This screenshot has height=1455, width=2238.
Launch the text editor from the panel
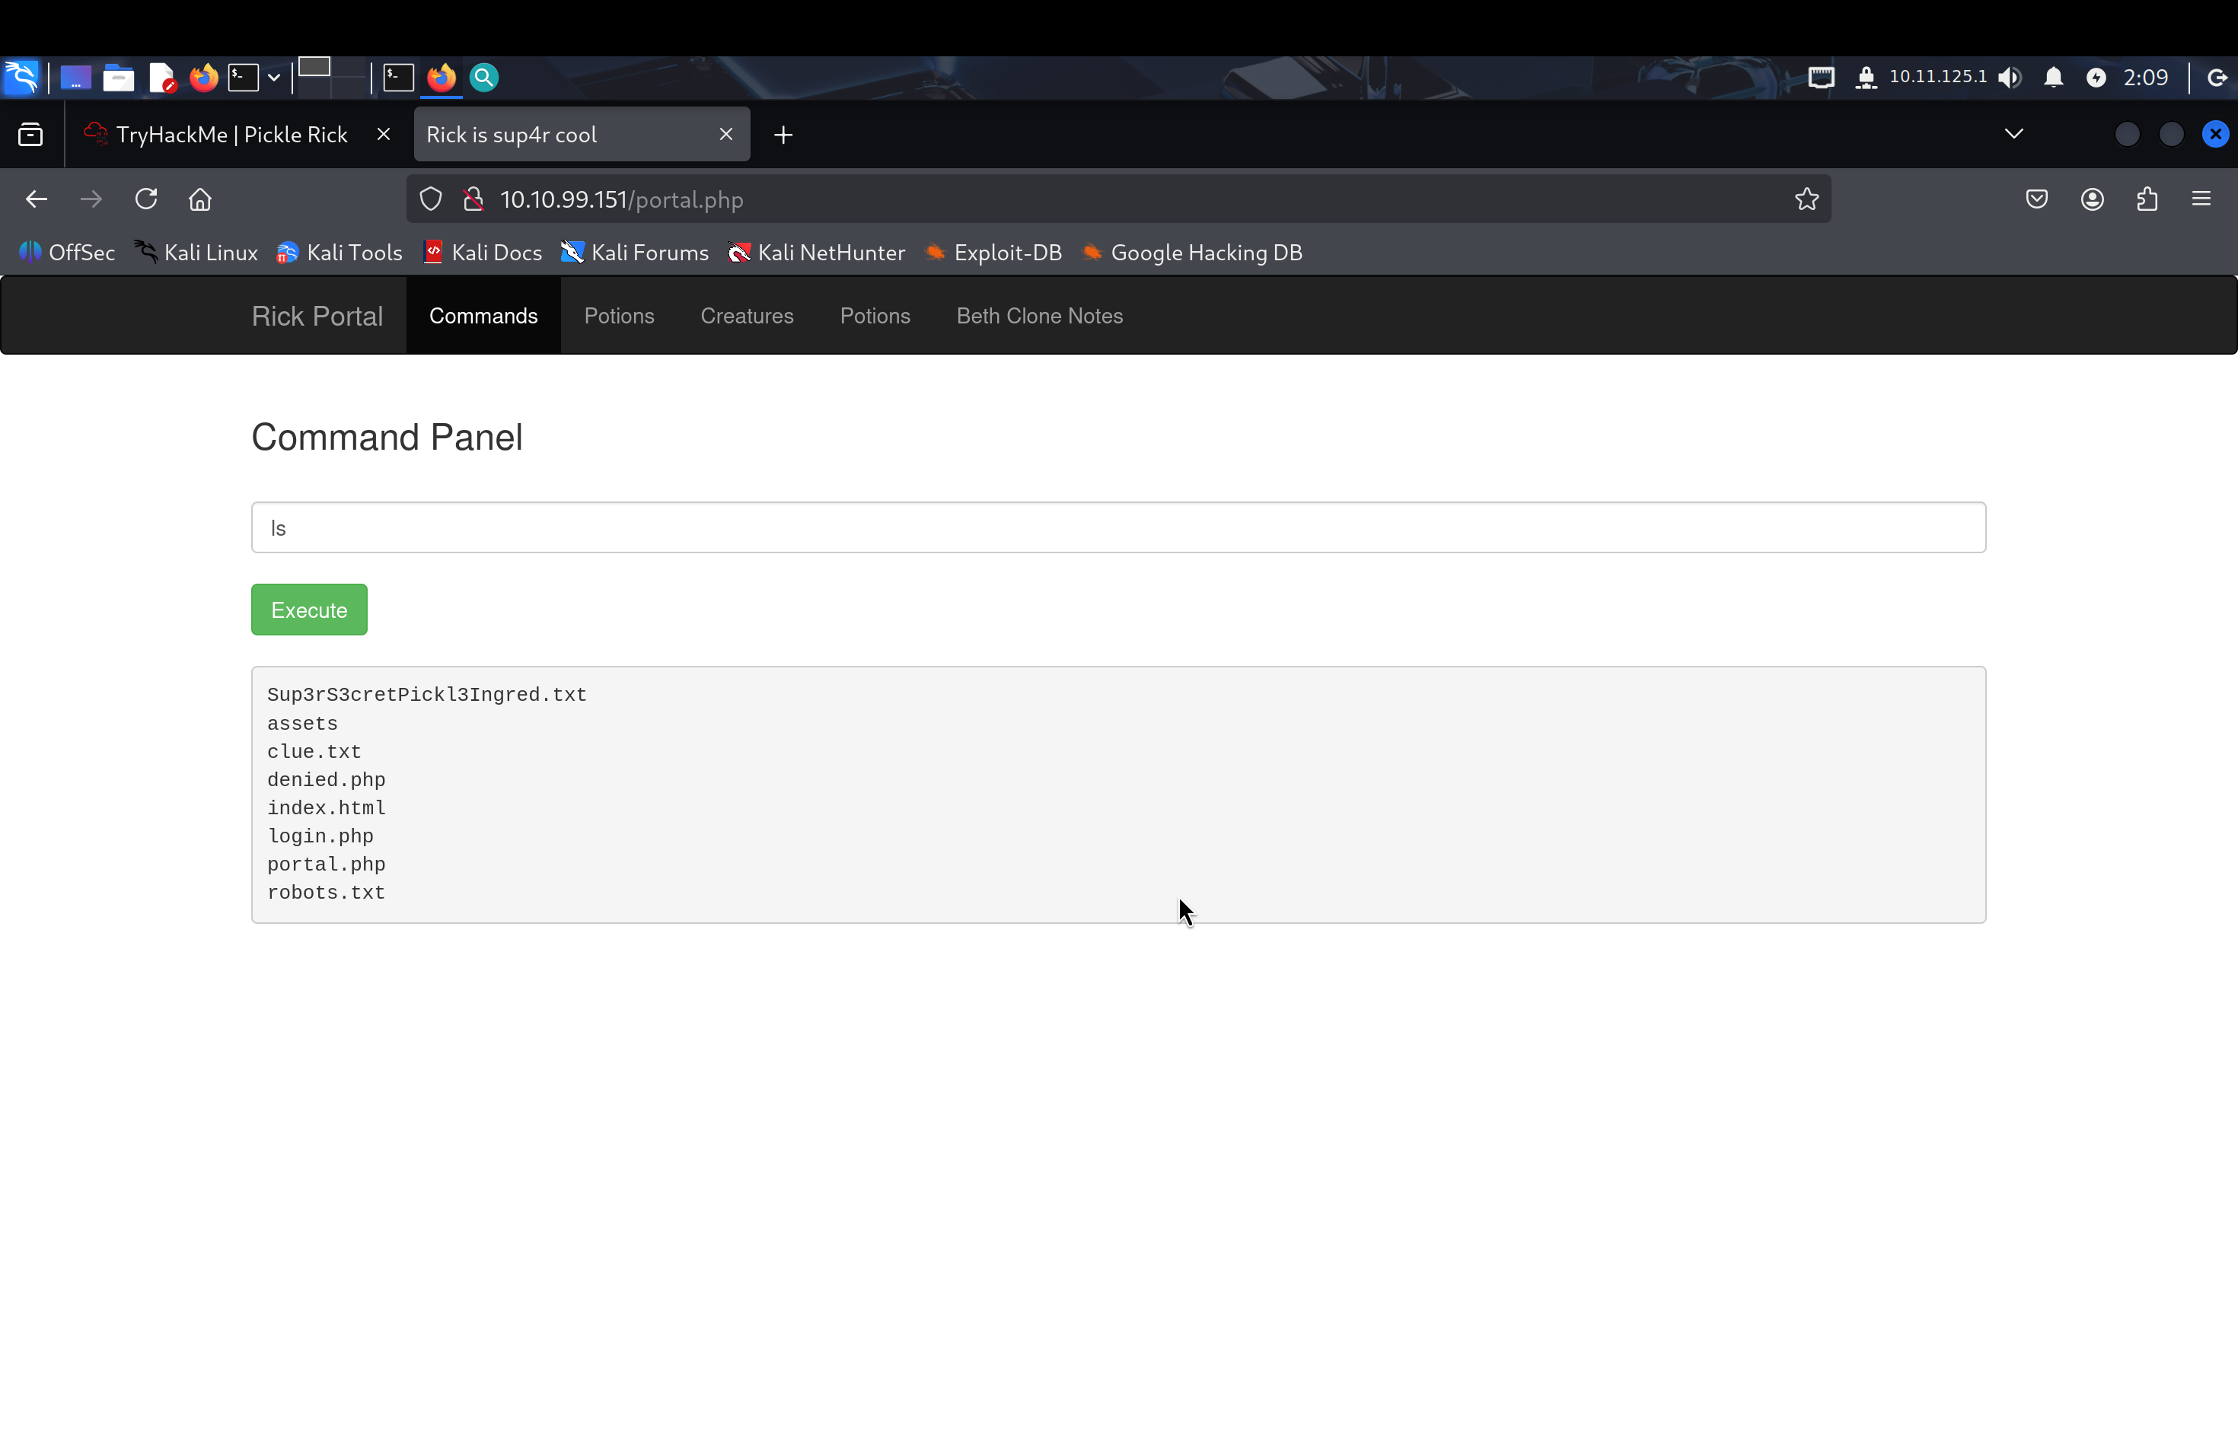(161, 77)
